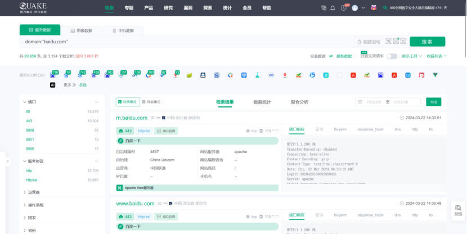Select the related favicon with the 435 badge
This screenshot has width=467, height=234.
pyautogui.click(x=93, y=75)
